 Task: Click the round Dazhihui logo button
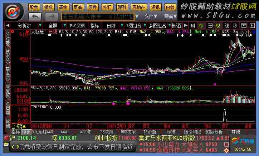[14, 12]
